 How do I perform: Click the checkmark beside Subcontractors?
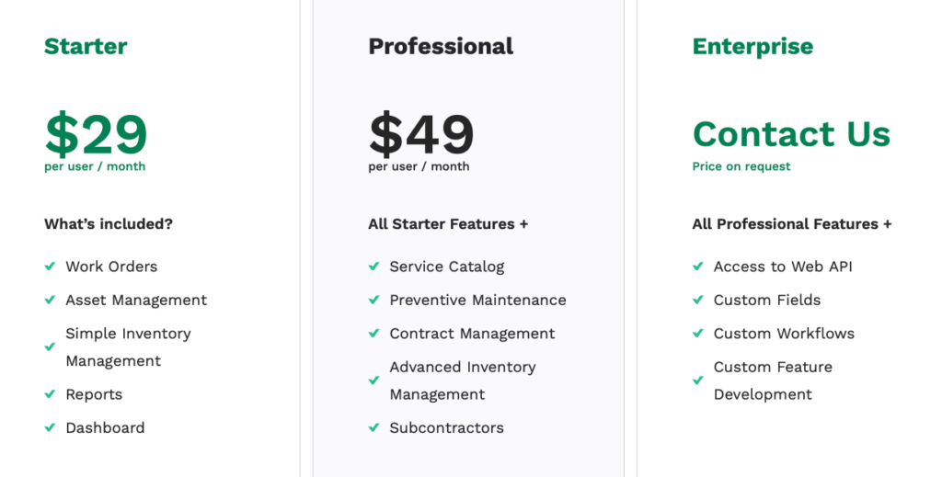(x=373, y=427)
